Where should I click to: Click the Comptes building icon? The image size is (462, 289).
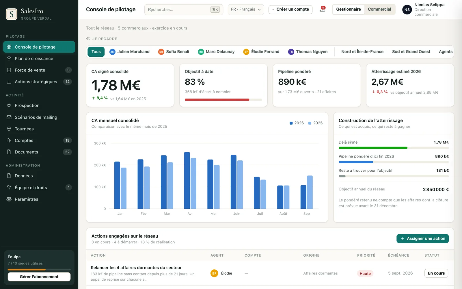(x=9, y=140)
